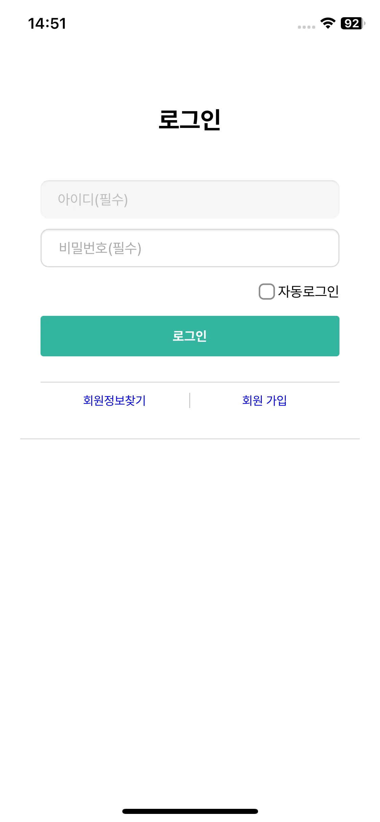Tap the 14:51 clock in status bar
Viewport: 380px width, 822px height.
47,24
